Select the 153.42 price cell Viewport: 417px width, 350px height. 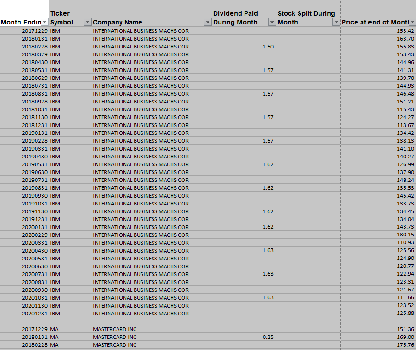coord(398,30)
